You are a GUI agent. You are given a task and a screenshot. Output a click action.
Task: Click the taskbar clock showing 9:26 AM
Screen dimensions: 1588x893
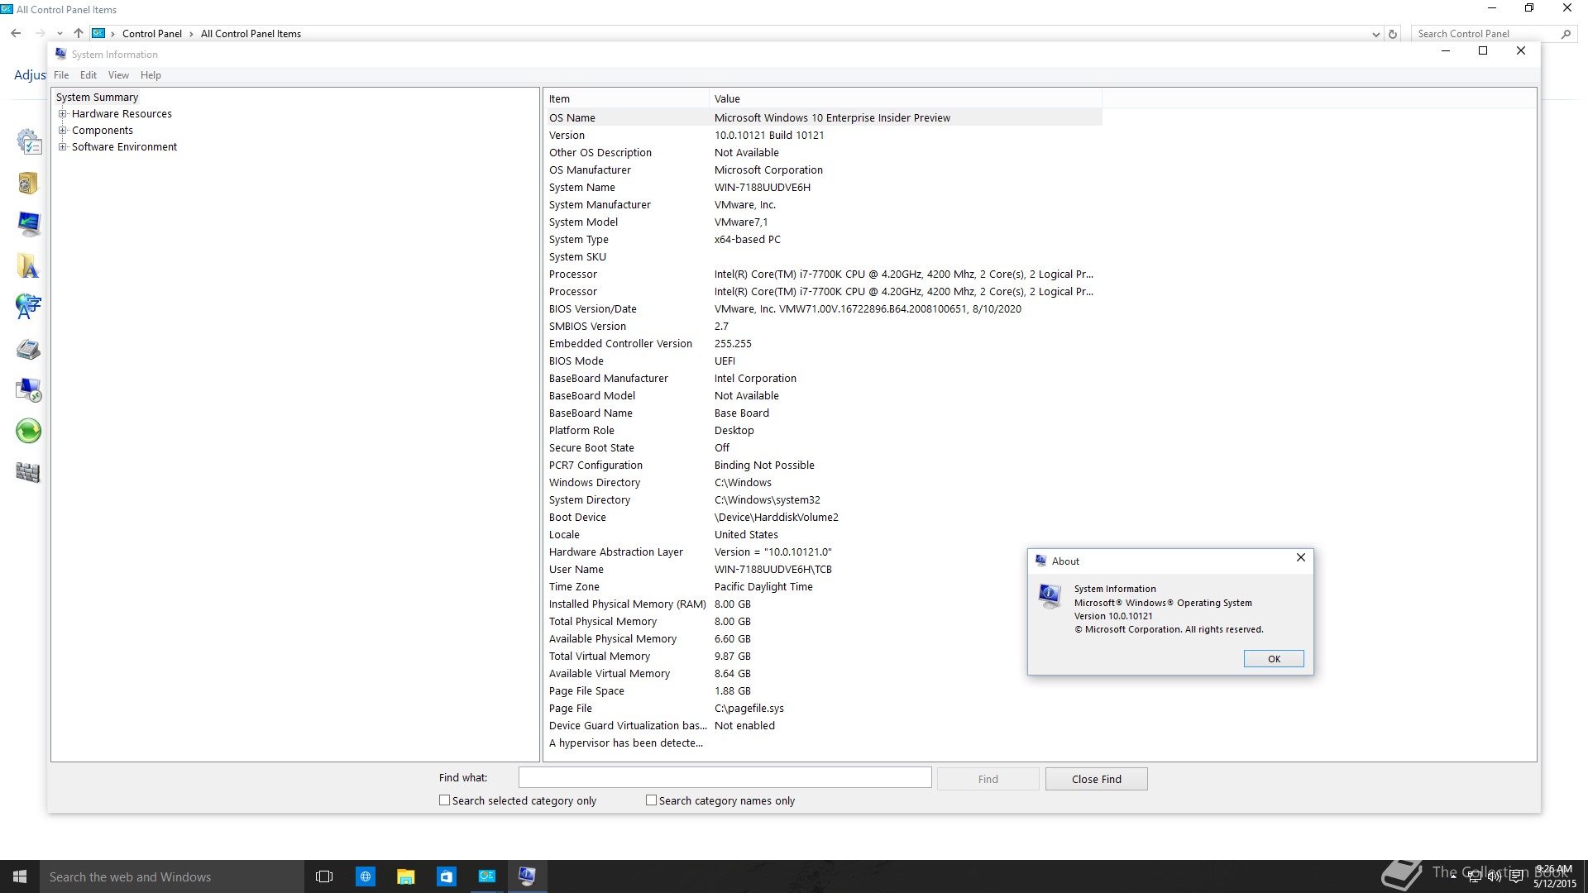(x=1554, y=876)
